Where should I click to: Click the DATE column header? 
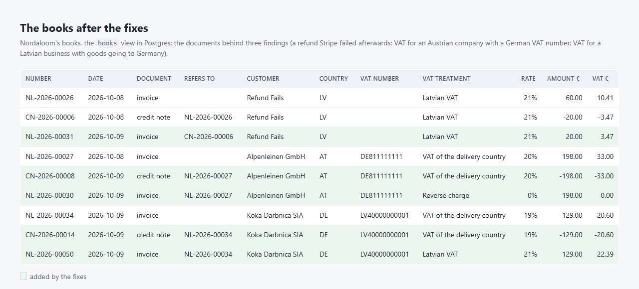pos(96,79)
